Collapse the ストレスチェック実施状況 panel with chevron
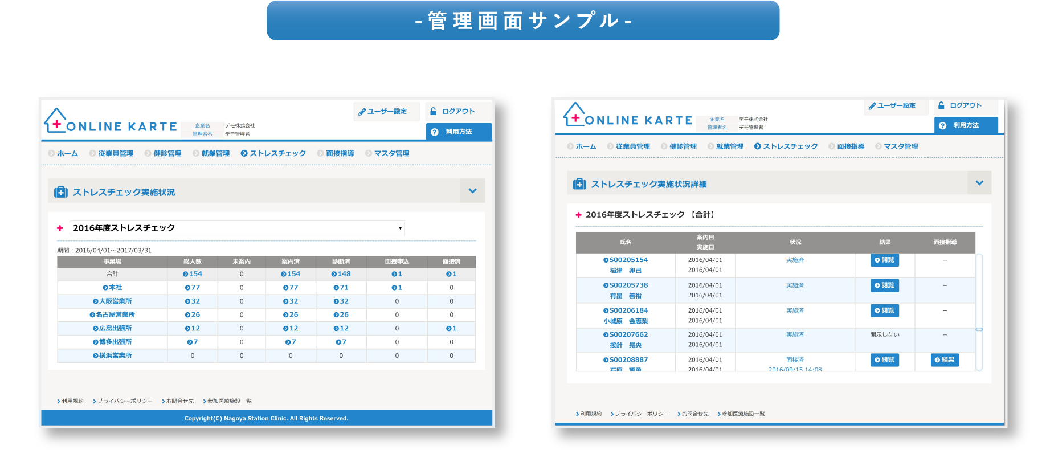This screenshot has width=1046, height=474. tap(472, 191)
